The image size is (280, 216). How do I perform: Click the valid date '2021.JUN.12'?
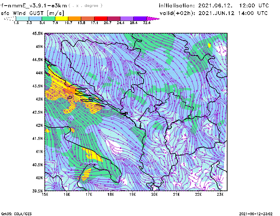(x=216, y=13)
